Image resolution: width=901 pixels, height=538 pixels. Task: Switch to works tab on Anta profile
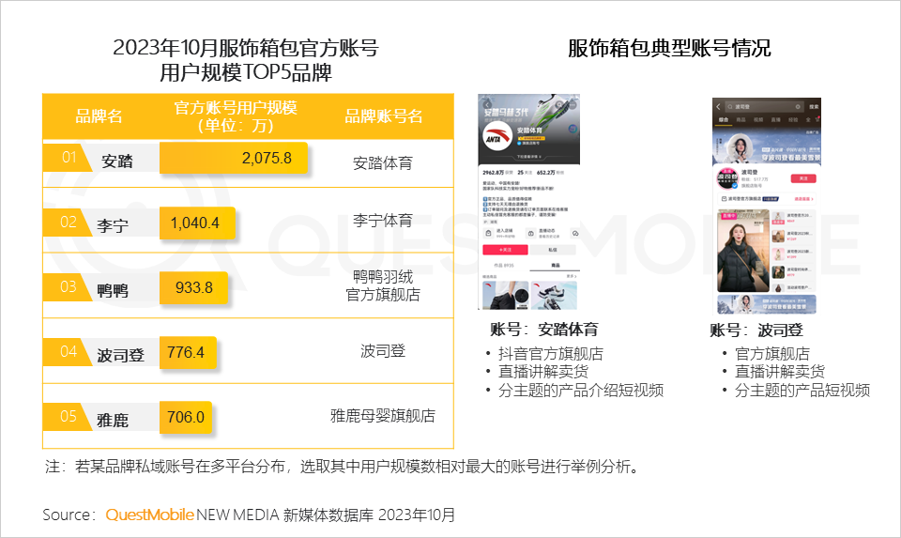(504, 267)
